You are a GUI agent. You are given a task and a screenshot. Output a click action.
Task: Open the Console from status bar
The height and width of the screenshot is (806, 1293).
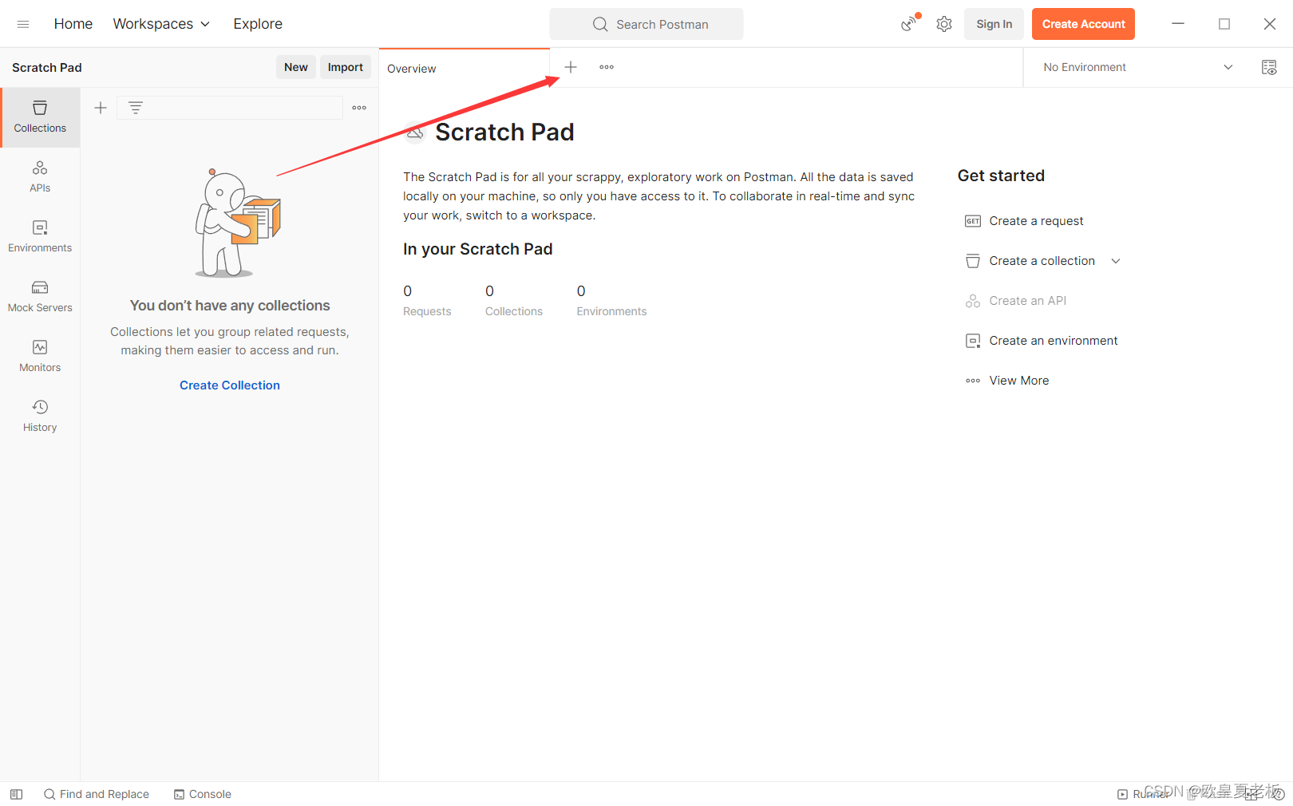pyautogui.click(x=203, y=794)
